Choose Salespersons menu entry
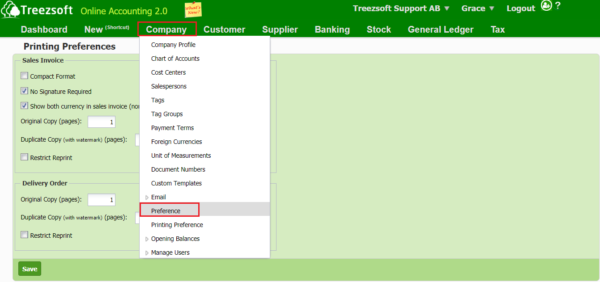The height and width of the screenshot is (282, 600). (205, 86)
